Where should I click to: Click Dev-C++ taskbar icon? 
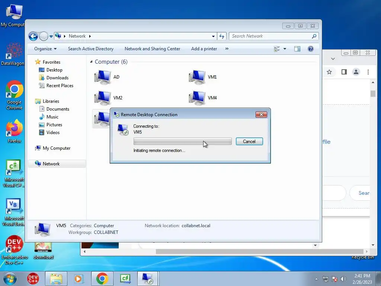33,279
